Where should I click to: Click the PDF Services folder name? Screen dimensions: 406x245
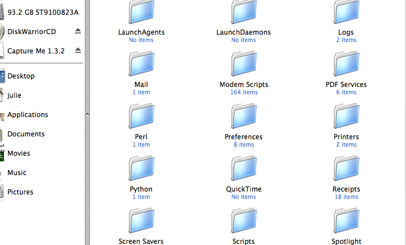coord(346,85)
